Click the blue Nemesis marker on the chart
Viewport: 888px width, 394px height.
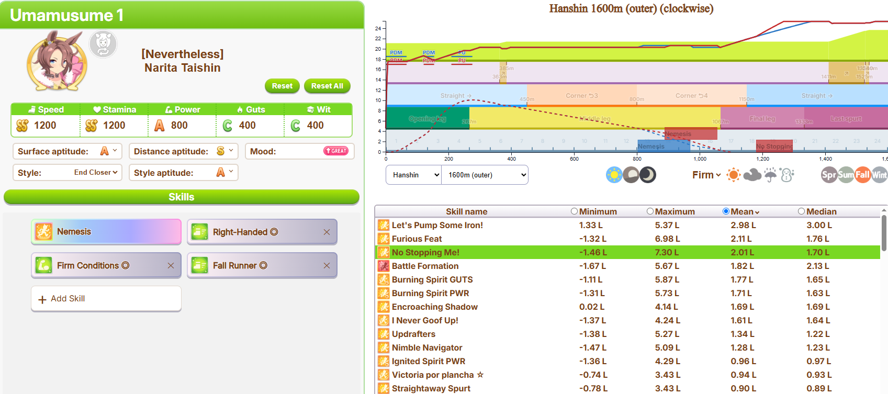(664, 146)
